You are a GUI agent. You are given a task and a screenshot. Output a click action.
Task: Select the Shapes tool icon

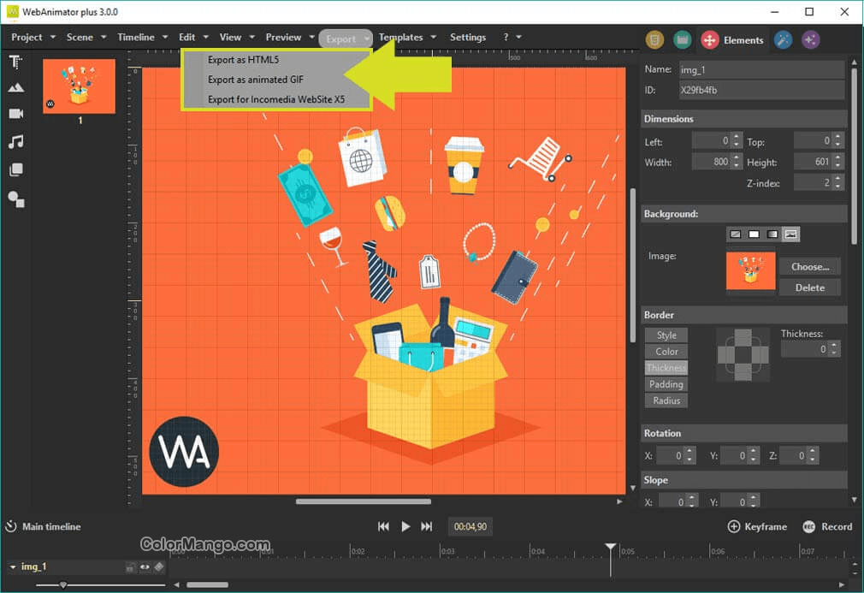coord(15,199)
